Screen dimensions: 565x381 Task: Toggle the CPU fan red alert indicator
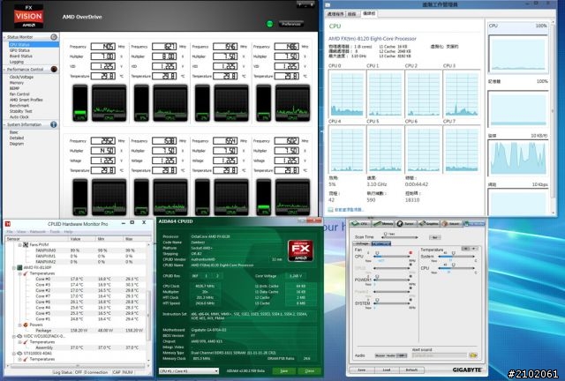[411, 253]
